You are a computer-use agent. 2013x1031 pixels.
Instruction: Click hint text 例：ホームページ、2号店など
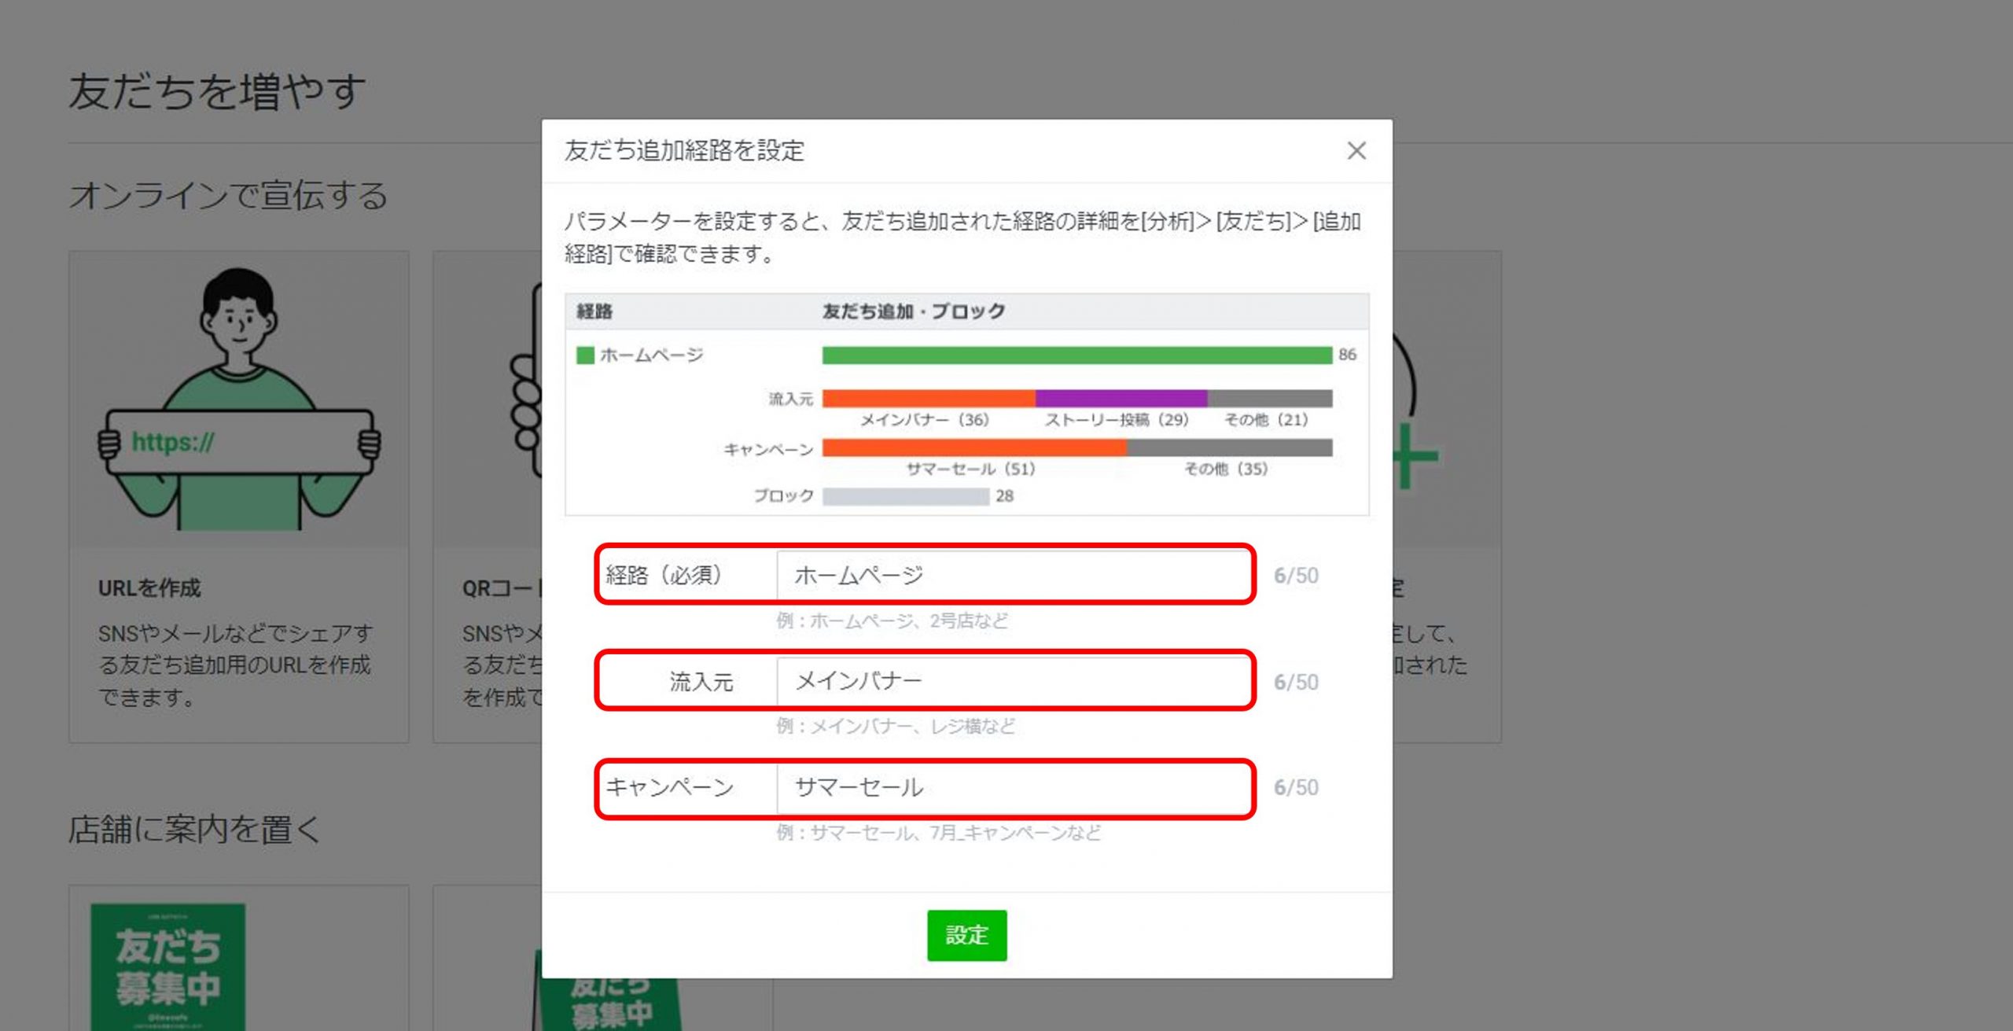pos(892,620)
